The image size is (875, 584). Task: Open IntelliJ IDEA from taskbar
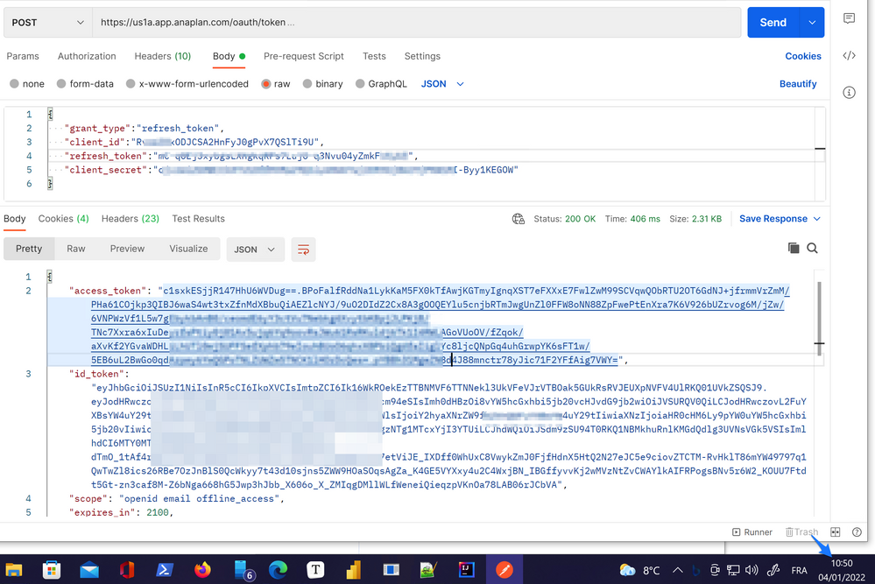(466, 569)
